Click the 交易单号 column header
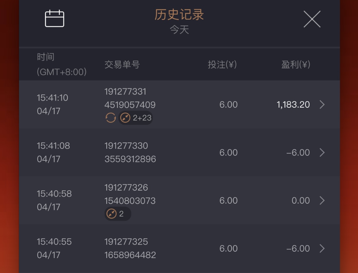The height and width of the screenshot is (273, 358). click(x=122, y=65)
